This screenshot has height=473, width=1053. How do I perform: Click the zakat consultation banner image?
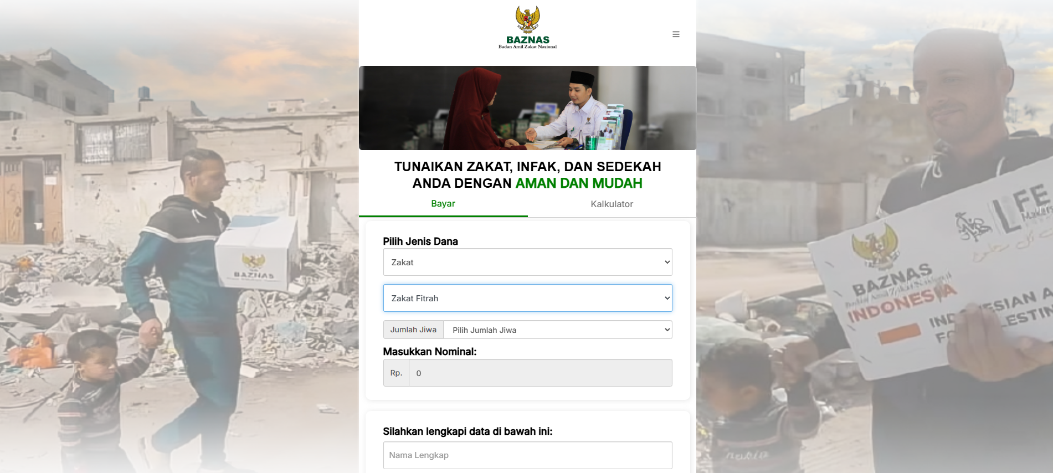527,108
